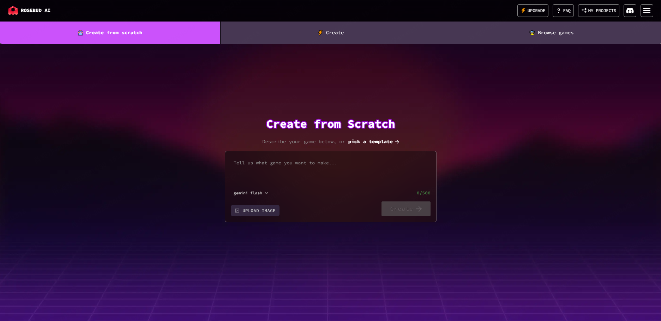Go to My Projects
The image size is (661, 321).
click(599, 11)
